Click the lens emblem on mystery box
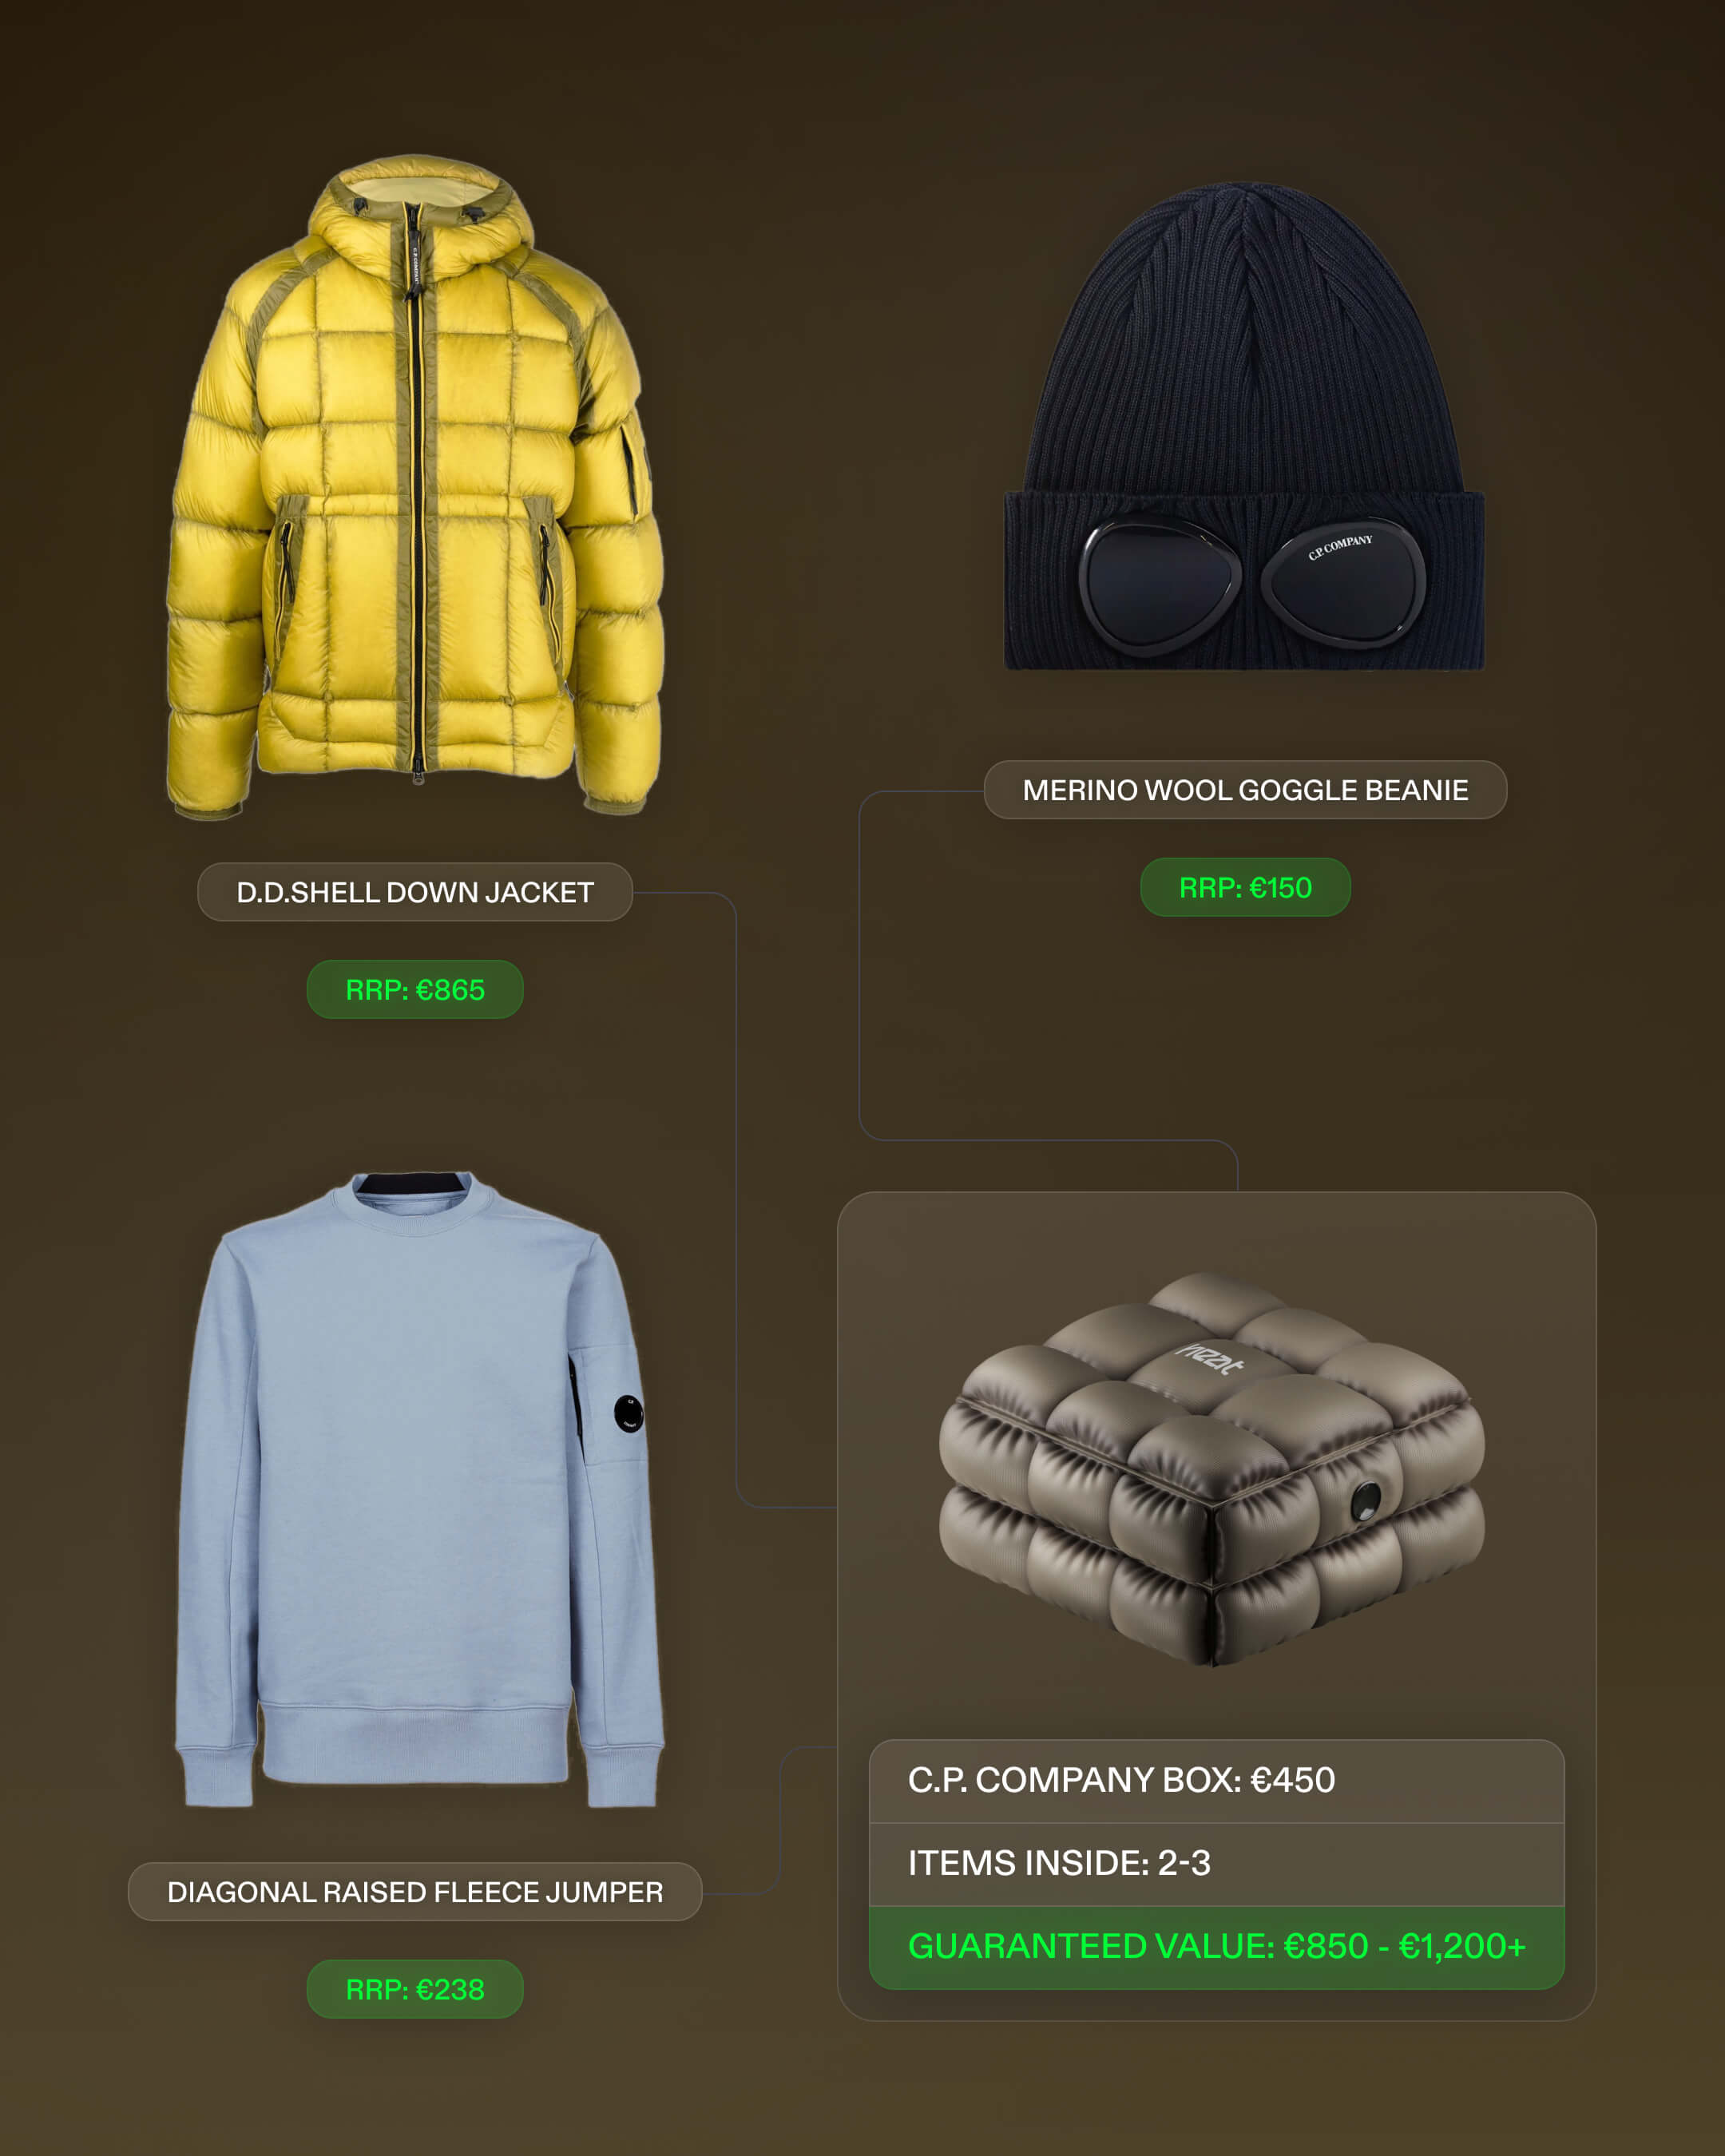 pyautogui.click(x=1365, y=1500)
